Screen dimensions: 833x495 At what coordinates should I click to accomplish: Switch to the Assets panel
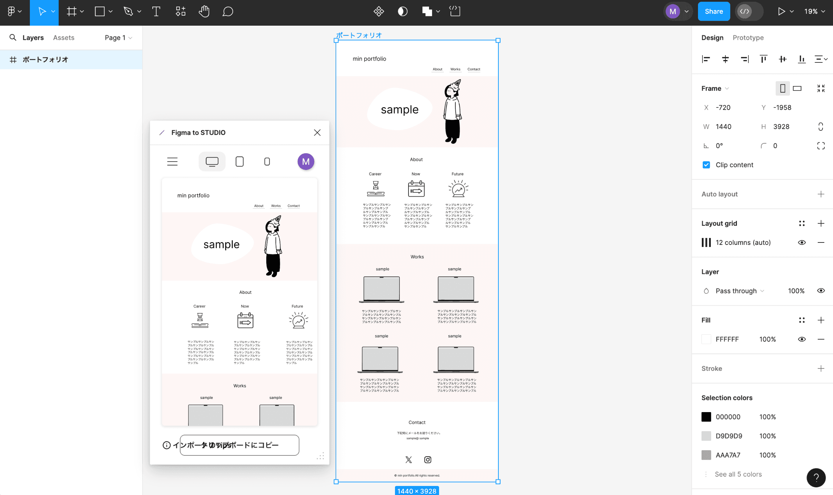click(x=64, y=37)
